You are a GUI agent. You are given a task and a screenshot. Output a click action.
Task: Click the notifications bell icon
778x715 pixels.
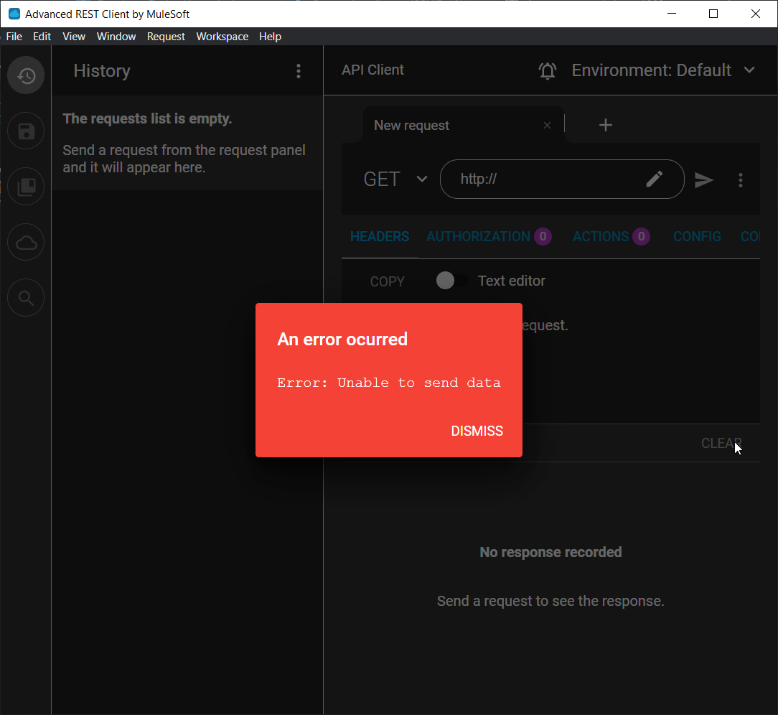548,70
